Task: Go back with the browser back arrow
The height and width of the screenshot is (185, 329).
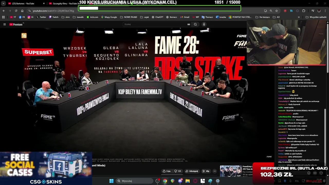Action: coord(4,11)
